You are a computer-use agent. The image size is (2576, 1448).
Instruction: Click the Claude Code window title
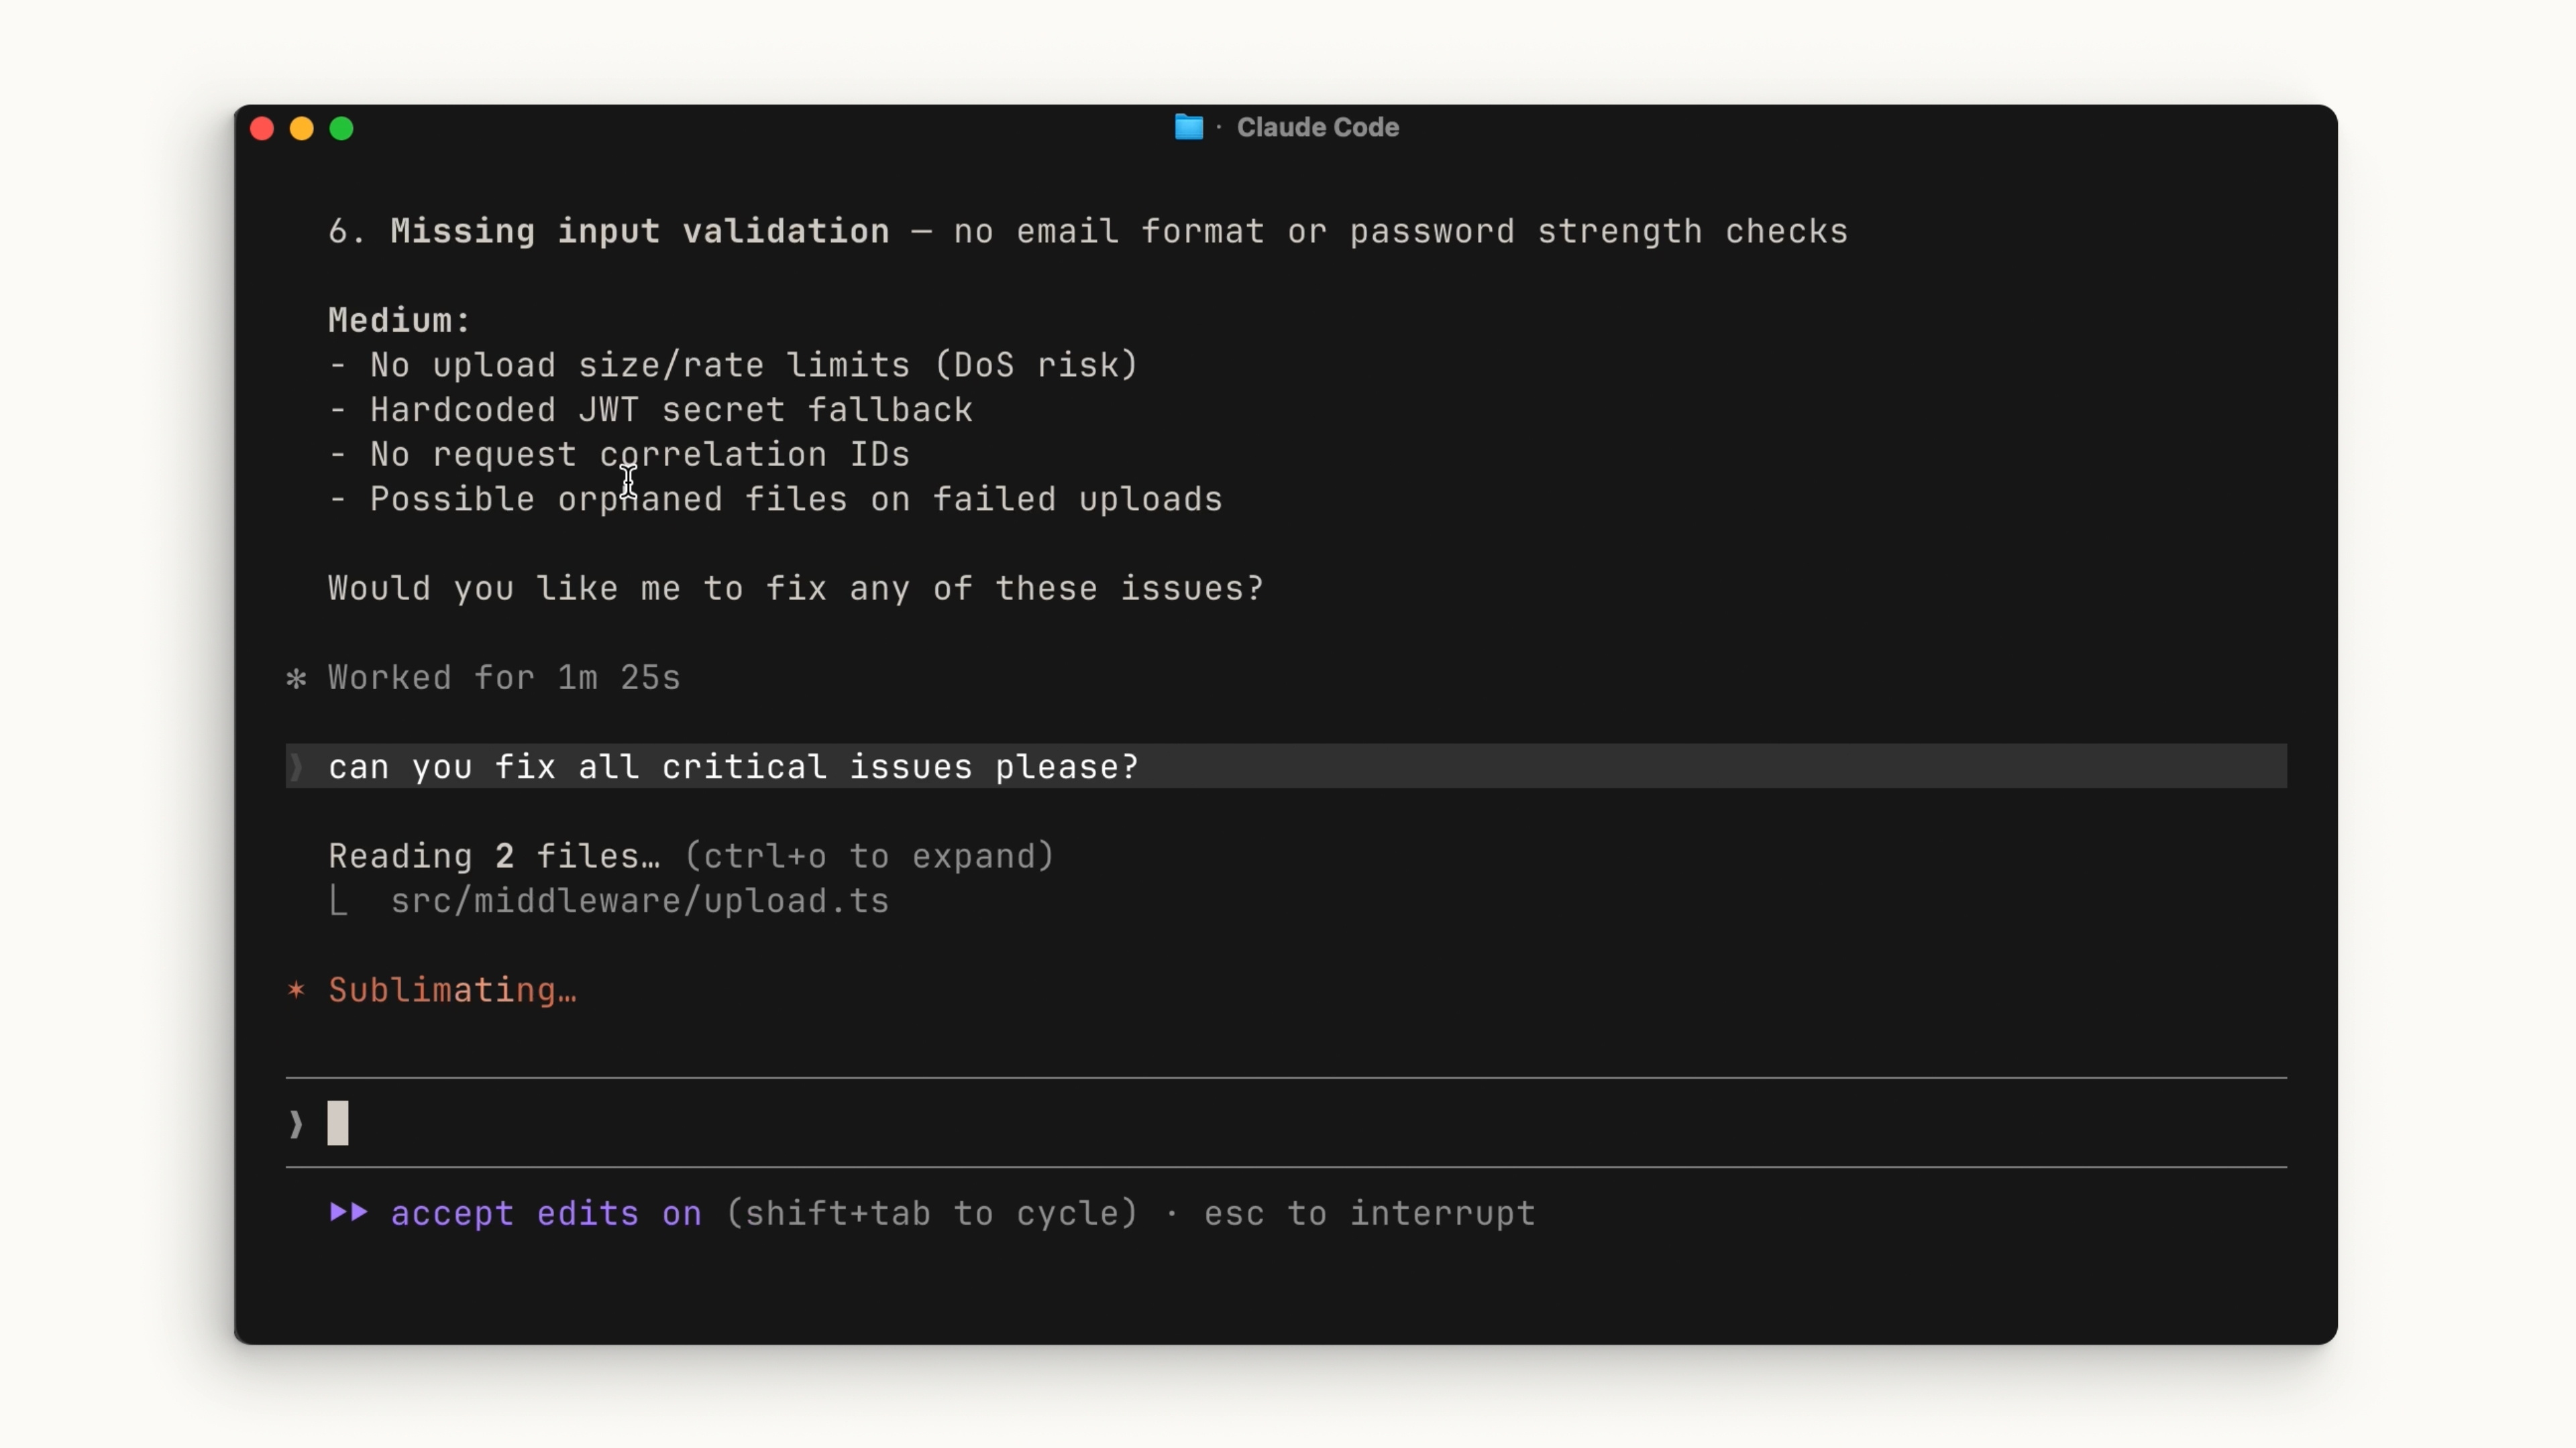[1317, 128]
